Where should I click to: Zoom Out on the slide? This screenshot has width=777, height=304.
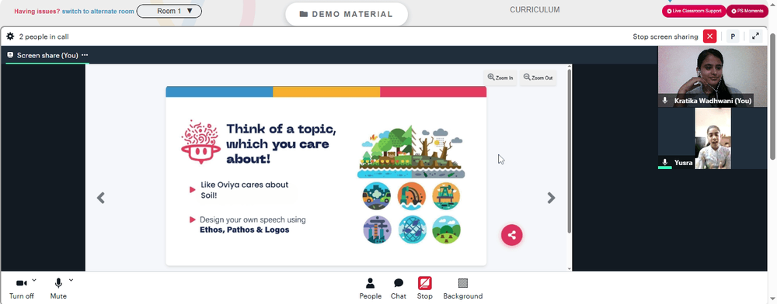[538, 78]
